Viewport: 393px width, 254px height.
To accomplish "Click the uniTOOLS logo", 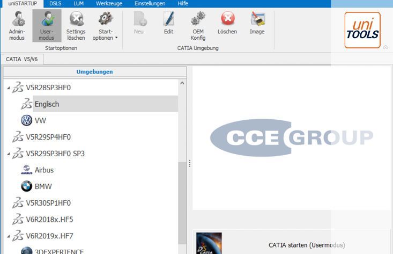I will (x=362, y=30).
